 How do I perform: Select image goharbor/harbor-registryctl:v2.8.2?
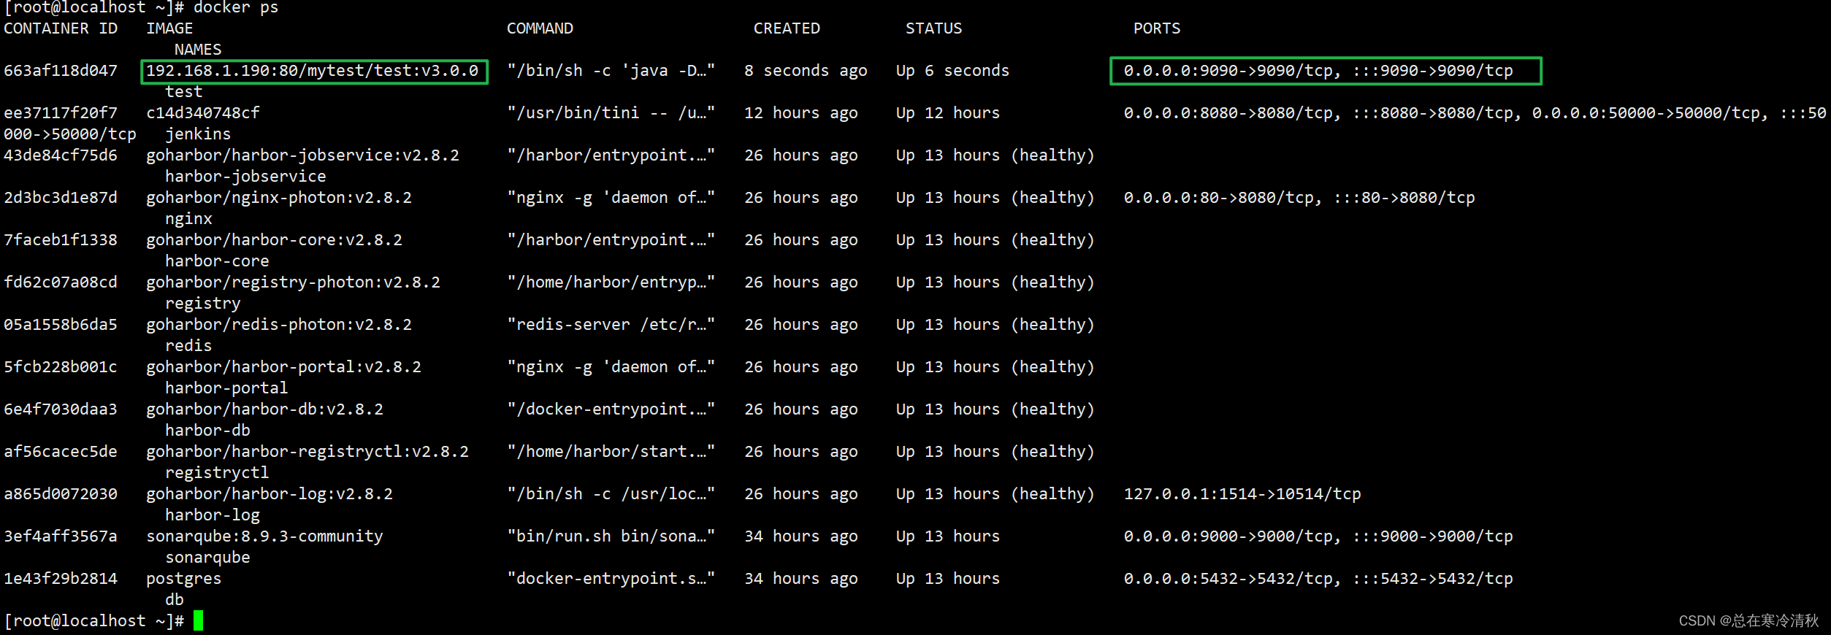click(x=307, y=452)
